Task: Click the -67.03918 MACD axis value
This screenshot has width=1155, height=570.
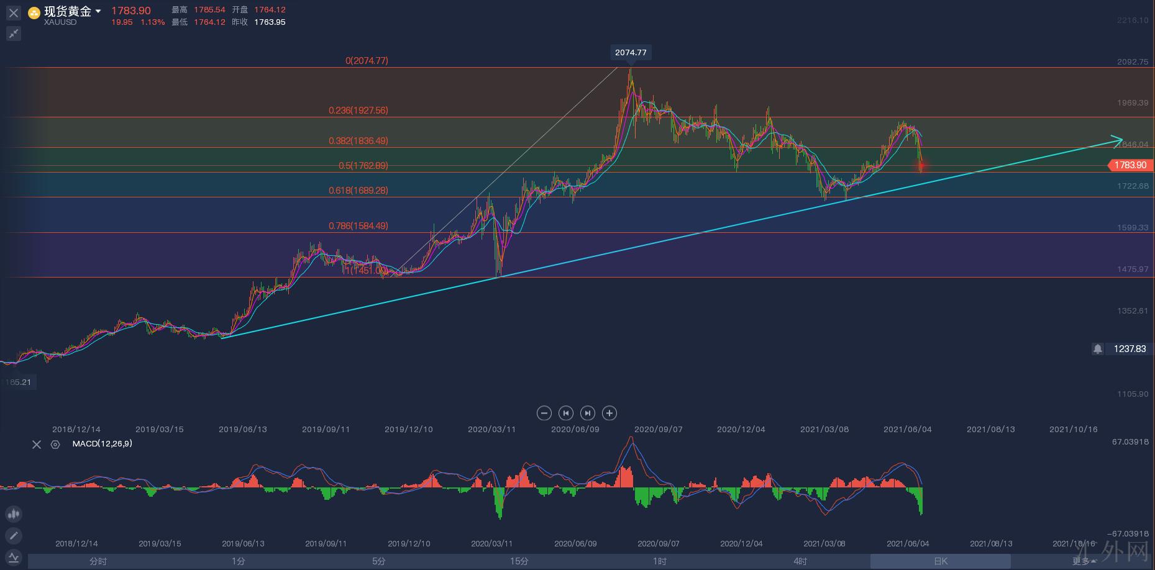Action: [x=1128, y=534]
